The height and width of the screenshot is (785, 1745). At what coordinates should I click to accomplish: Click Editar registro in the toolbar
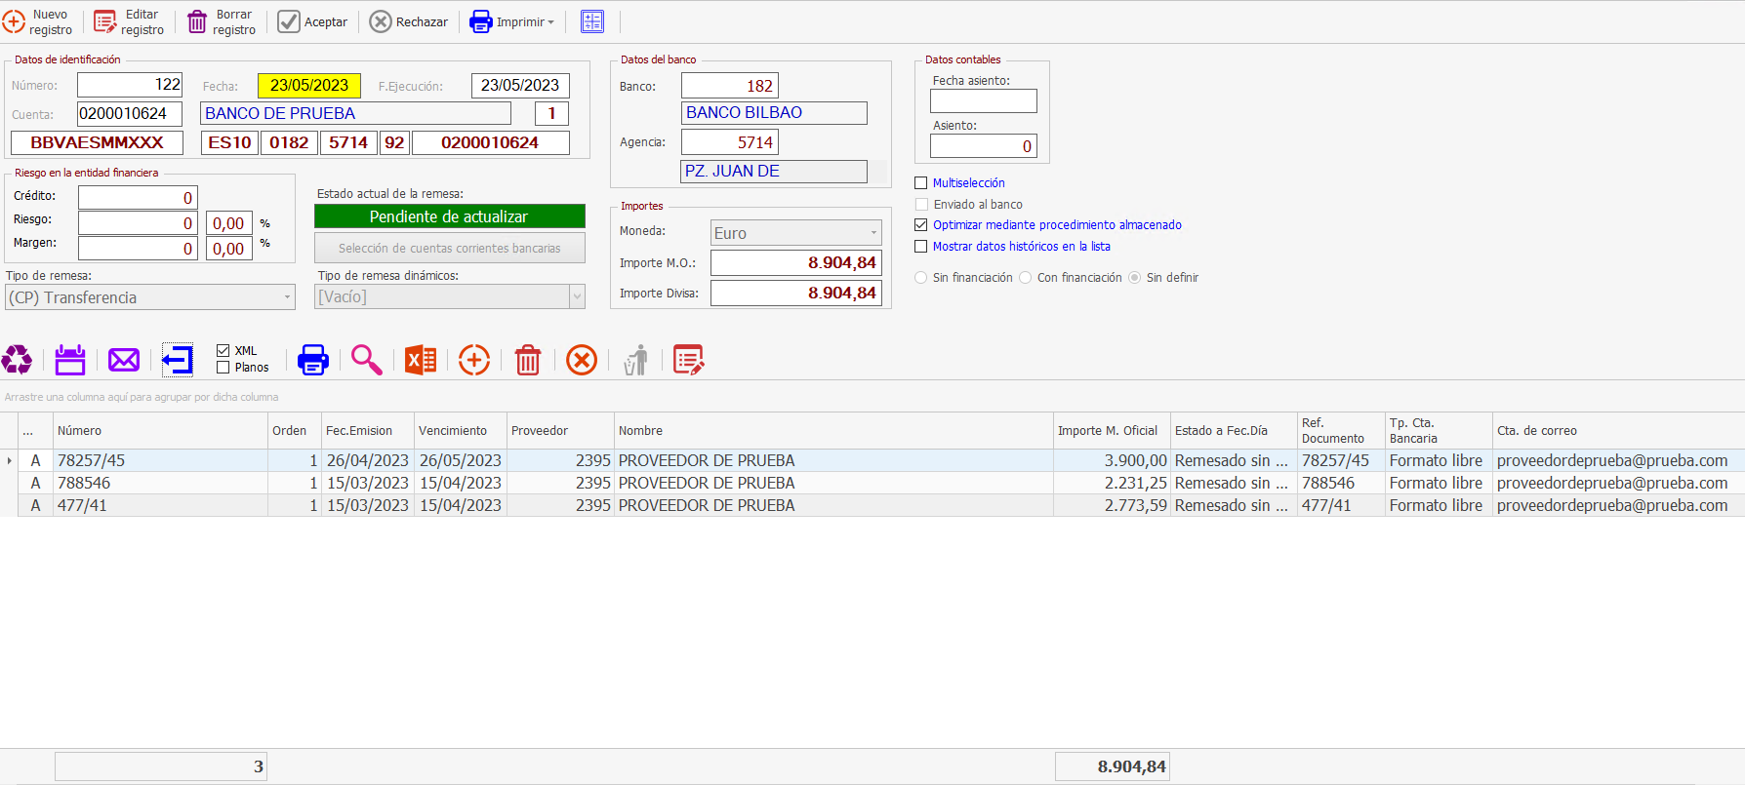click(x=130, y=21)
